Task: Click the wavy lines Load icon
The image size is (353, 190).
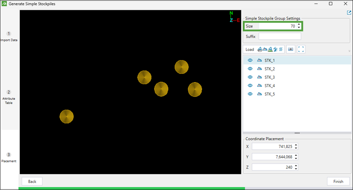Action: coord(281,49)
